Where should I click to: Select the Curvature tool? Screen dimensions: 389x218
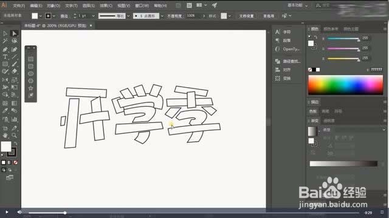[15, 50]
